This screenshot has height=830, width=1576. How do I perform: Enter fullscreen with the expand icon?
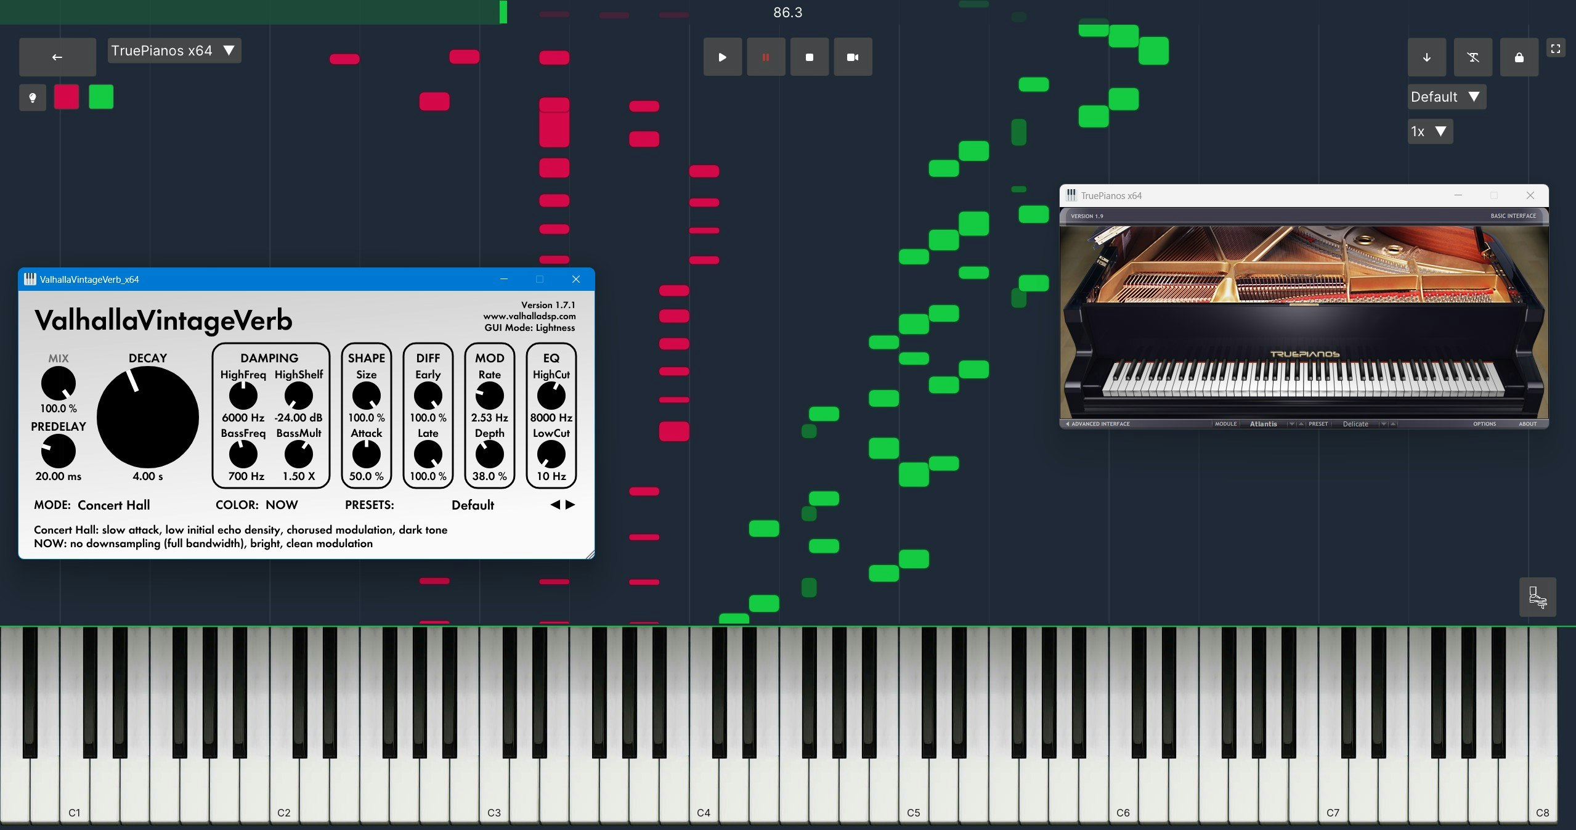coord(1556,49)
